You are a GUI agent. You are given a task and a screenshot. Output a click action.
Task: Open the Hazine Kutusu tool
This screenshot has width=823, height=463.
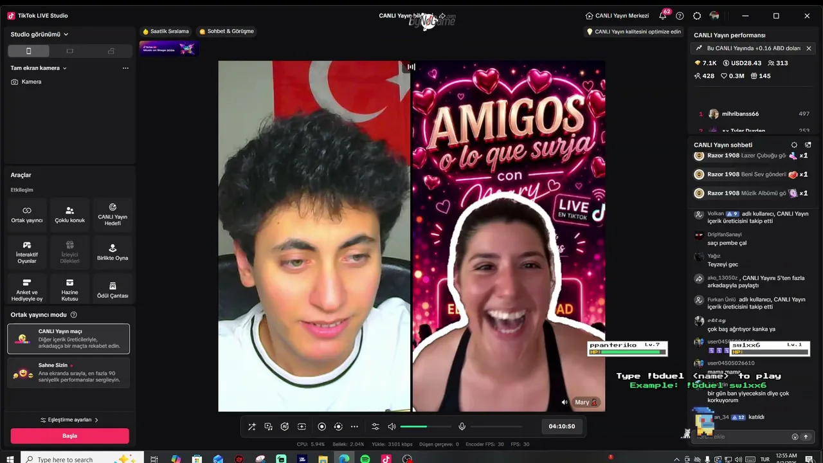coord(69,290)
